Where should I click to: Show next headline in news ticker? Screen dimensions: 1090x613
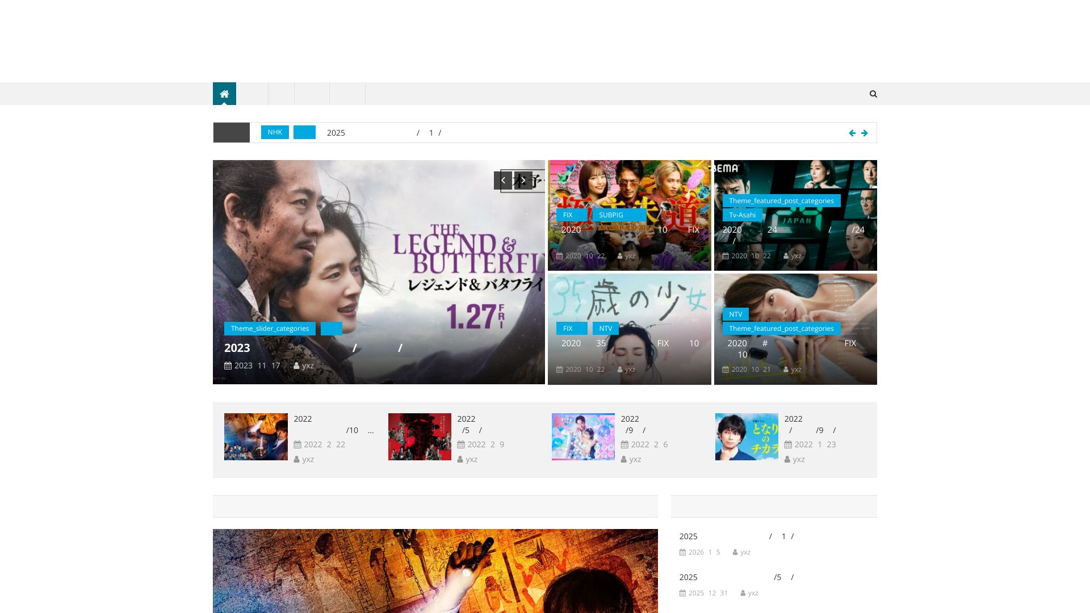(864, 133)
